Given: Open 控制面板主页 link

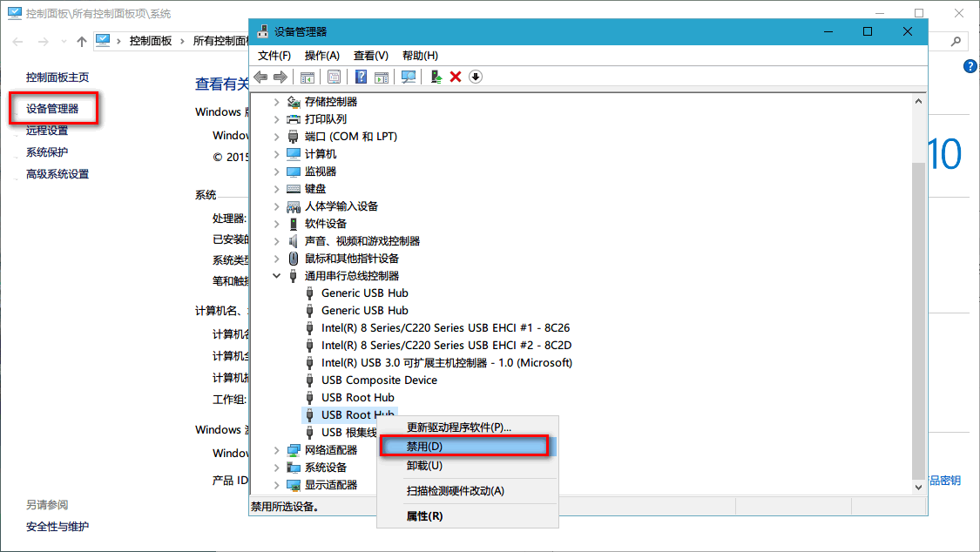Looking at the screenshot, I should (x=57, y=77).
